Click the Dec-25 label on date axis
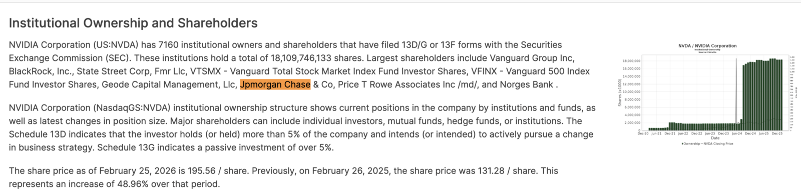 tap(777, 133)
